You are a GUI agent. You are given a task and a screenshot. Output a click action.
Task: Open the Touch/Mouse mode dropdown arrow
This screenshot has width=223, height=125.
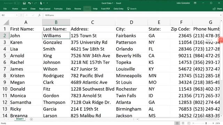coord(44,3)
